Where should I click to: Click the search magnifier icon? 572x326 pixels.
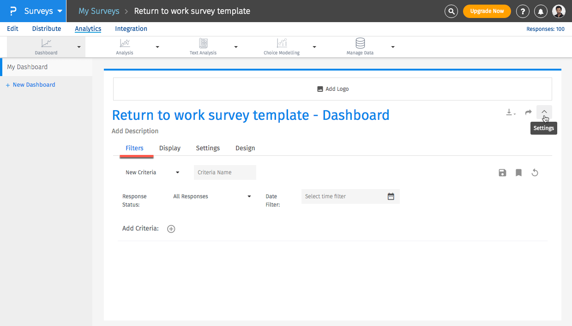click(451, 11)
